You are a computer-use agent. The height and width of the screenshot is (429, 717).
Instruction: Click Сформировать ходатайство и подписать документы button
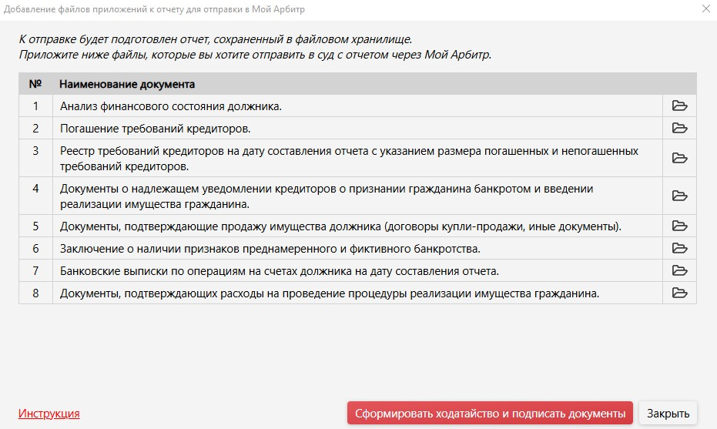[x=490, y=413]
